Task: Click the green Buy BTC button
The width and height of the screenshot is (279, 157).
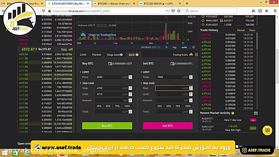Action: (x=107, y=126)
